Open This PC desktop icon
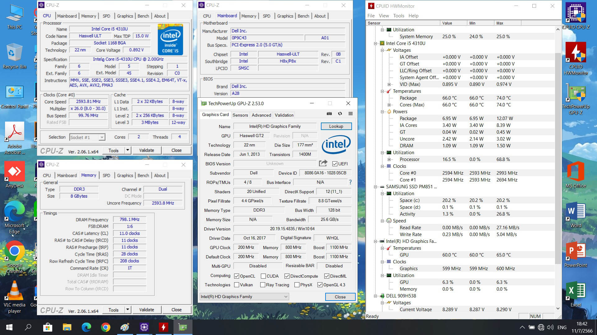The image size is (597, 335). (15, 17)
